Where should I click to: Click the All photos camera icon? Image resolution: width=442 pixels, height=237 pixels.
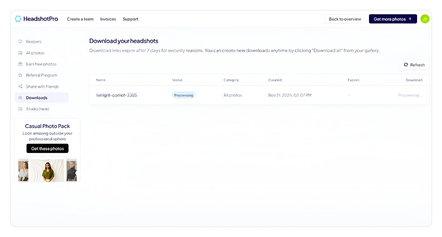(20, 53)
